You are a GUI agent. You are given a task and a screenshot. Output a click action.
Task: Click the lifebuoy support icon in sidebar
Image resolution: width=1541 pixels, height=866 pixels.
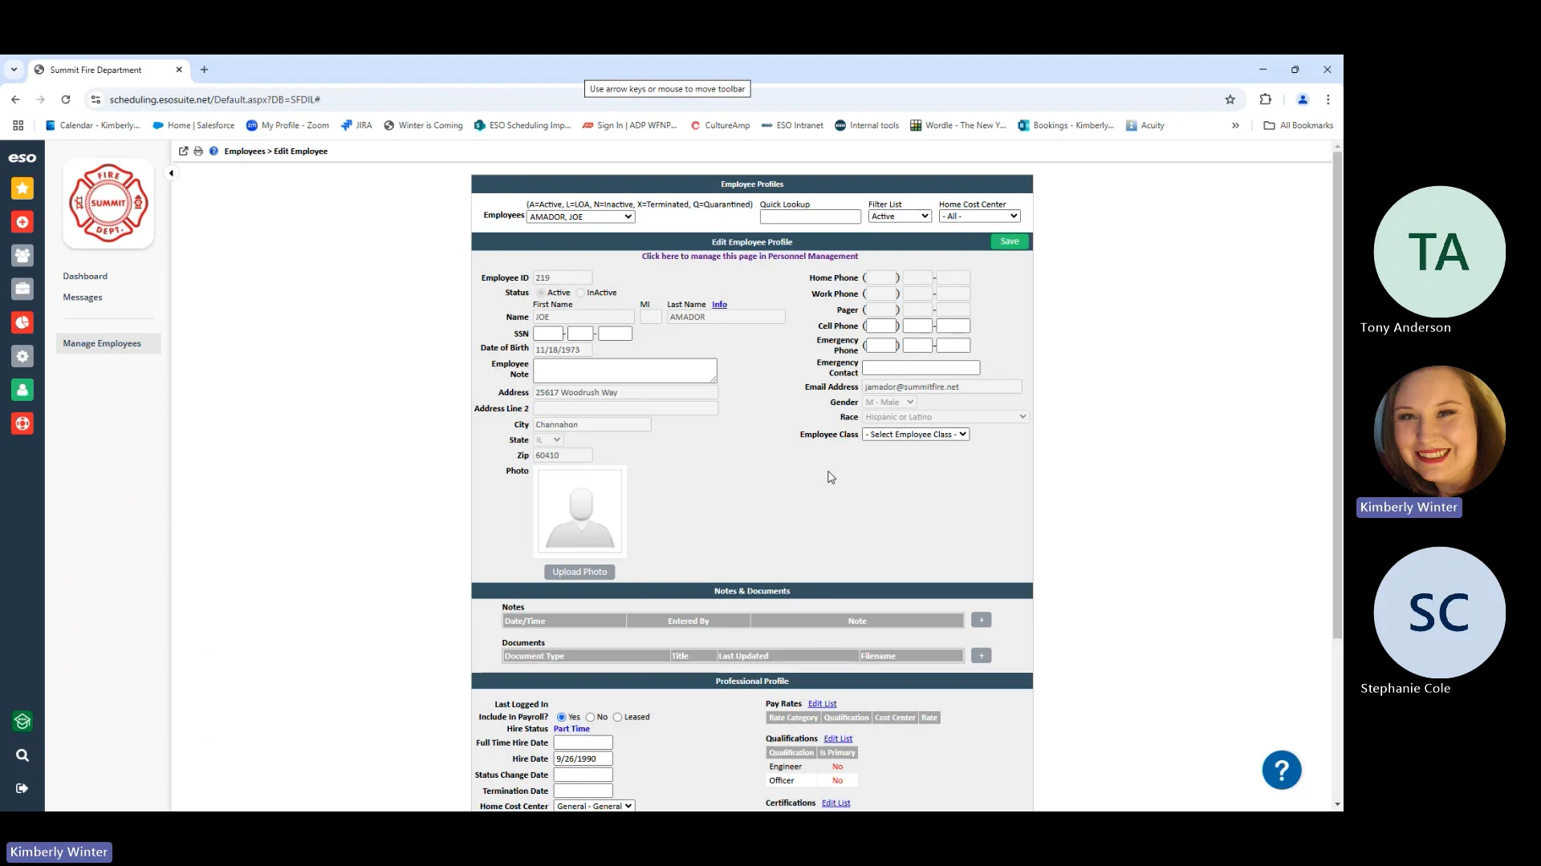pyautogui.click(x=22, y=423)
